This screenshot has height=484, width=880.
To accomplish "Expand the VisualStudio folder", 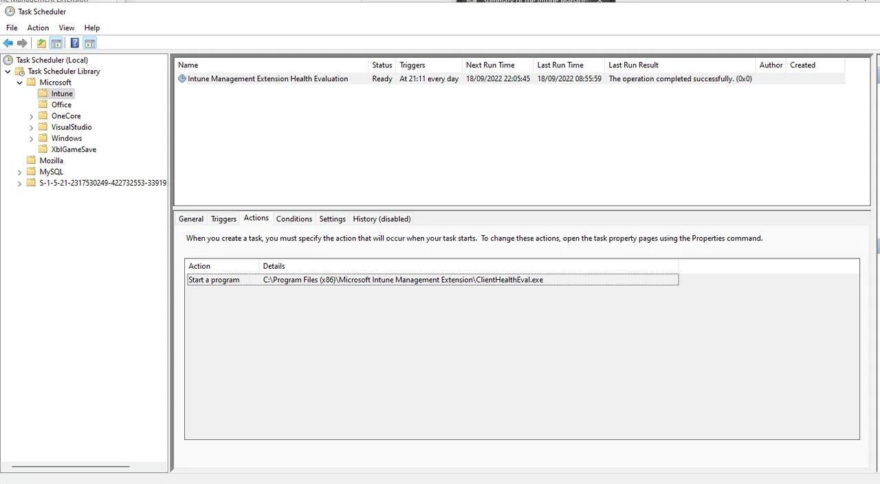I will point(31,127).
